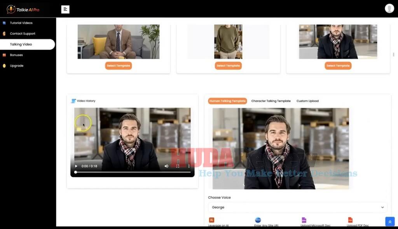Select Template under green sweater man
Screen dimensions: 398x229
click(228, 66)
